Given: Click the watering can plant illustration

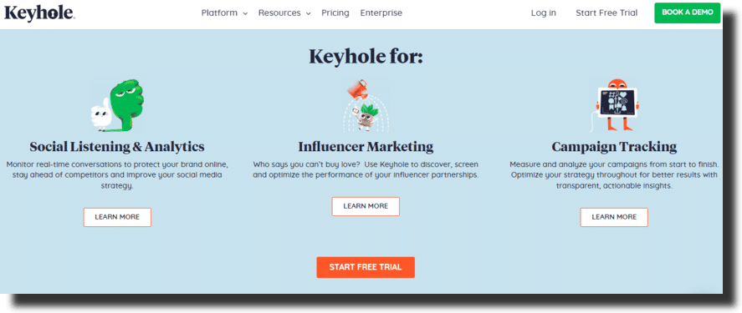Looking at the screenshot, I should point(366,106).
